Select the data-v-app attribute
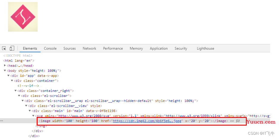 click(47, 76)
